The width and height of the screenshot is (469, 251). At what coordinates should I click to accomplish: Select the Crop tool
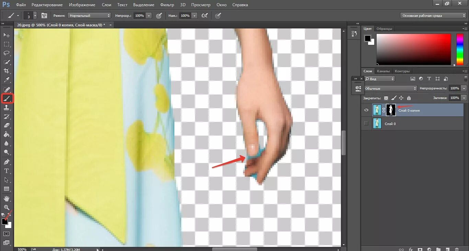pos(7,71)
